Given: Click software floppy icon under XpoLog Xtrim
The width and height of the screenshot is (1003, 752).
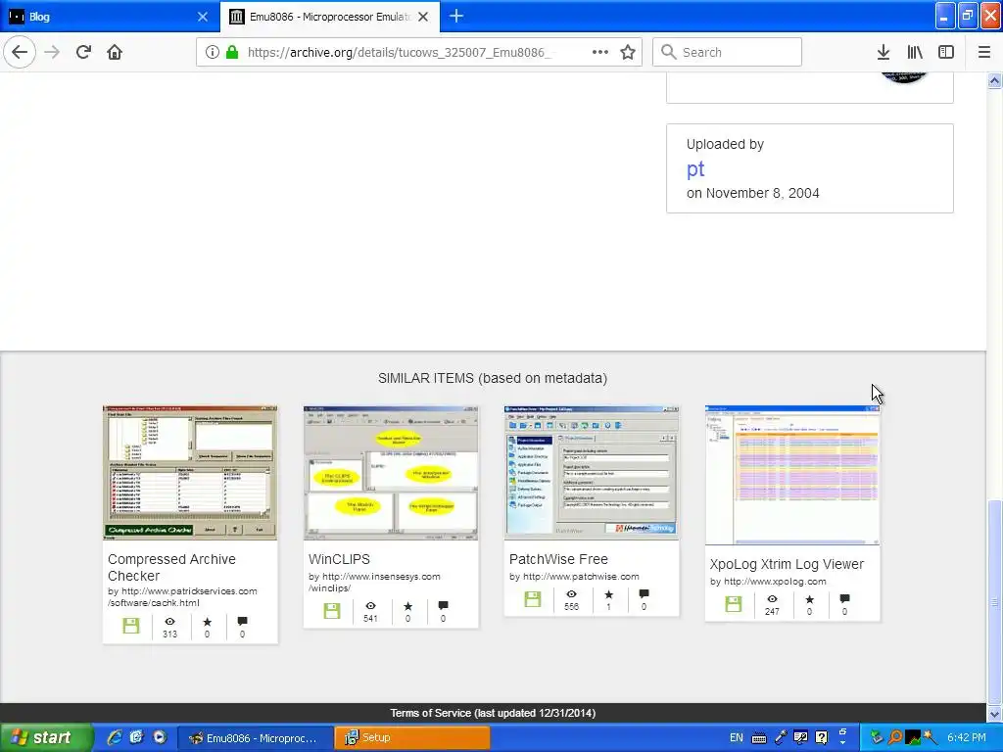Looking at the screenshot, I should [734, 603].
